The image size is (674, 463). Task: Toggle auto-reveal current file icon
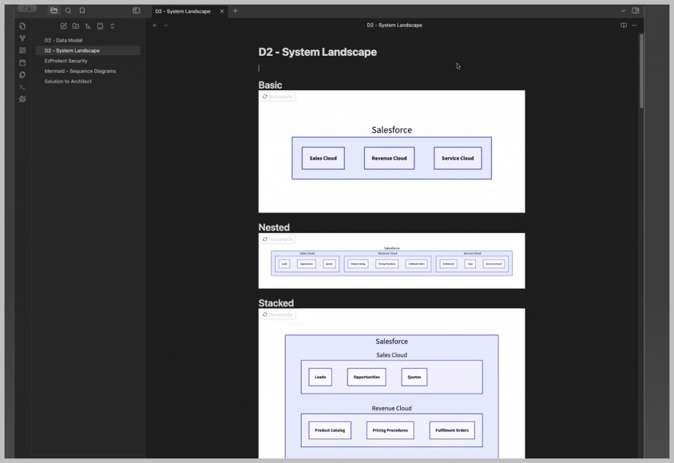tap(100, 26)
